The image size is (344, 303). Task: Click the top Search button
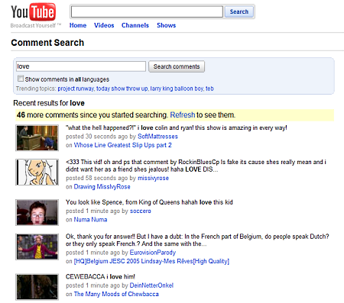click(239, 11)
